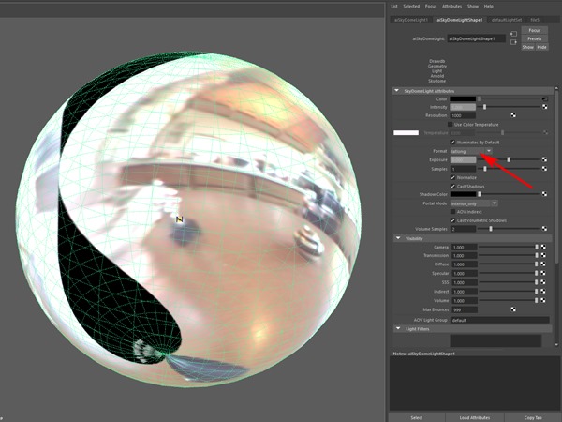Open the Format dropdown showing latlong

(x=471, y=151)
